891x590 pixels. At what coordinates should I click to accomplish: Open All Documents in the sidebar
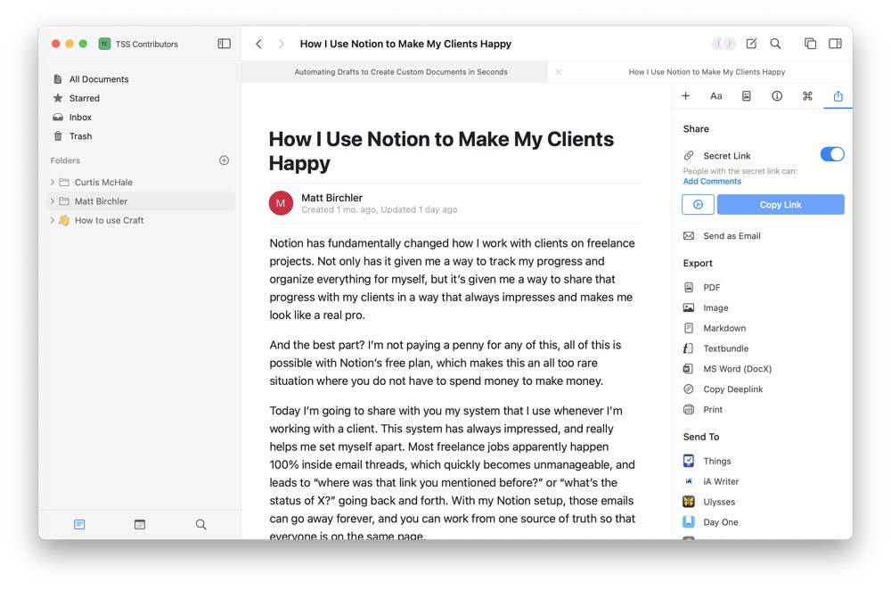91,79
